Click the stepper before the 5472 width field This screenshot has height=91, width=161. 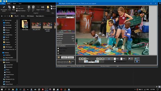pyautogui.click(x=115, y=59)
